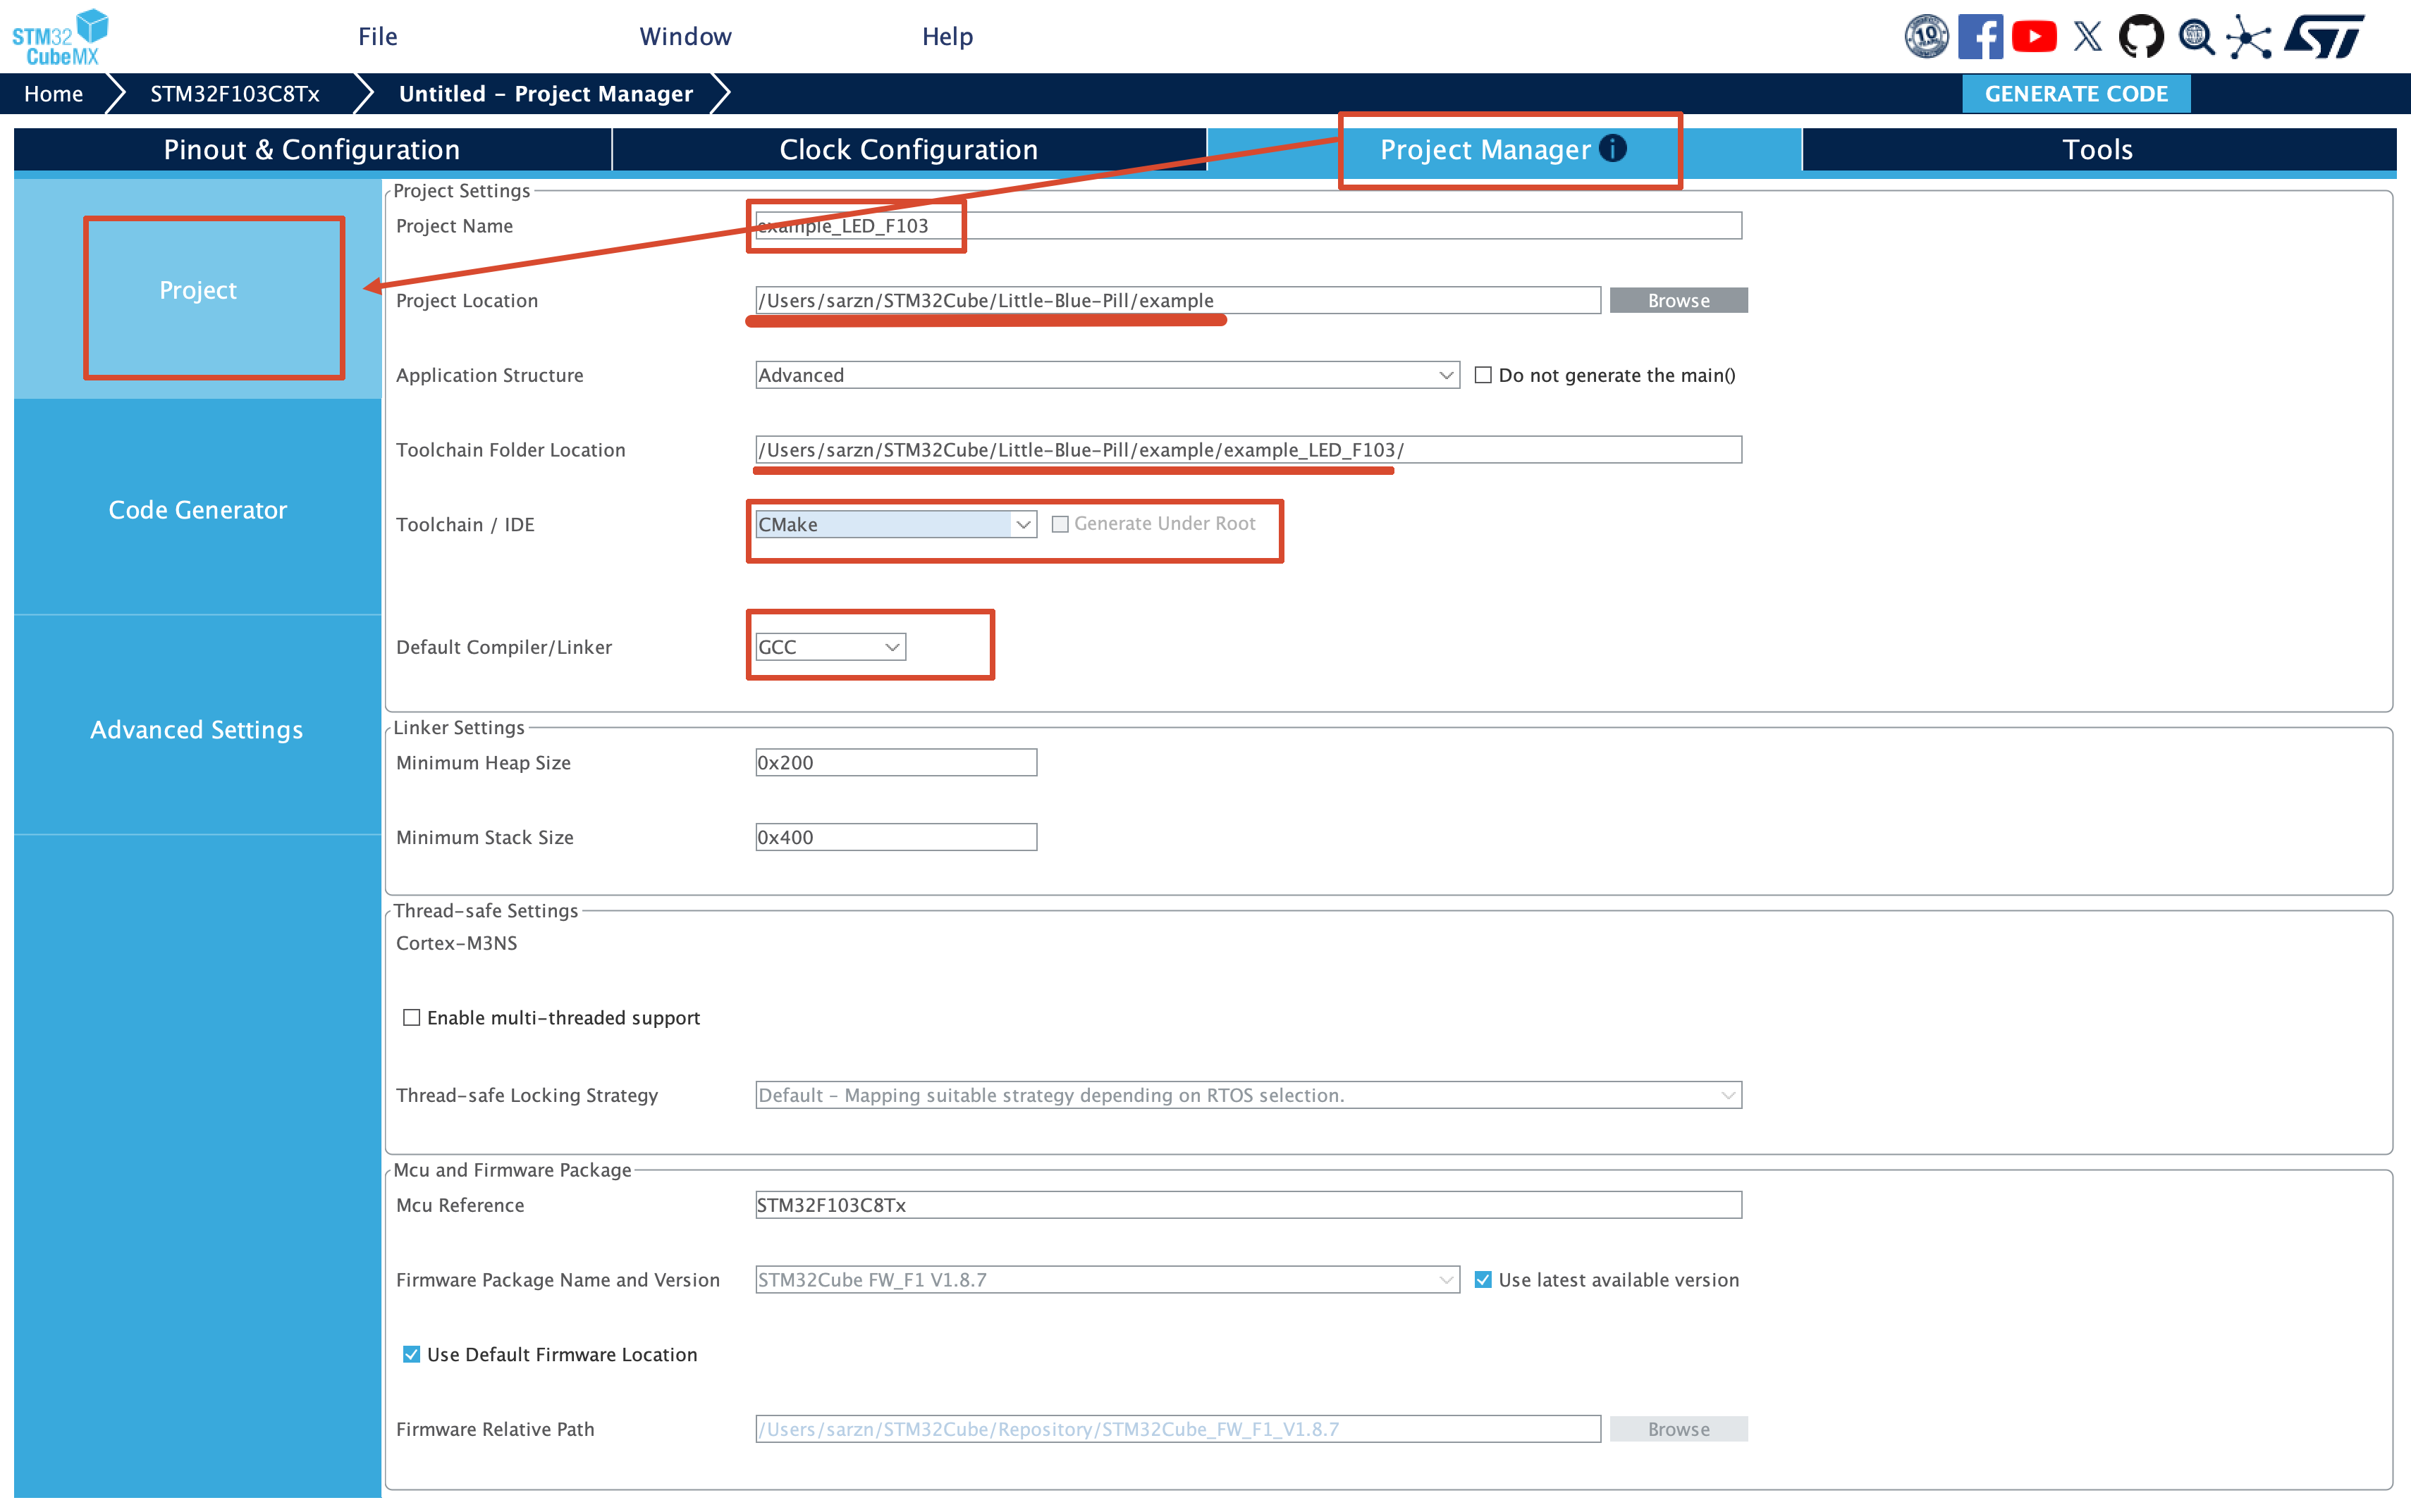Open the GitHub icon link
2411x1512 pixels.
coord(2141,37)
